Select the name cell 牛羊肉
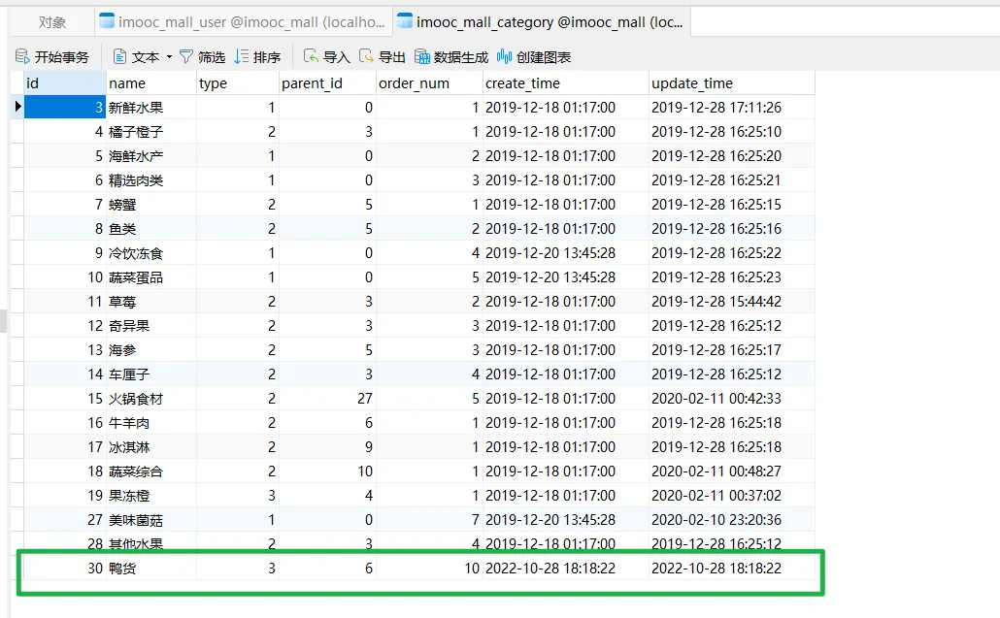The height and width of the screenshot is (618, 1000). [151, 422]
